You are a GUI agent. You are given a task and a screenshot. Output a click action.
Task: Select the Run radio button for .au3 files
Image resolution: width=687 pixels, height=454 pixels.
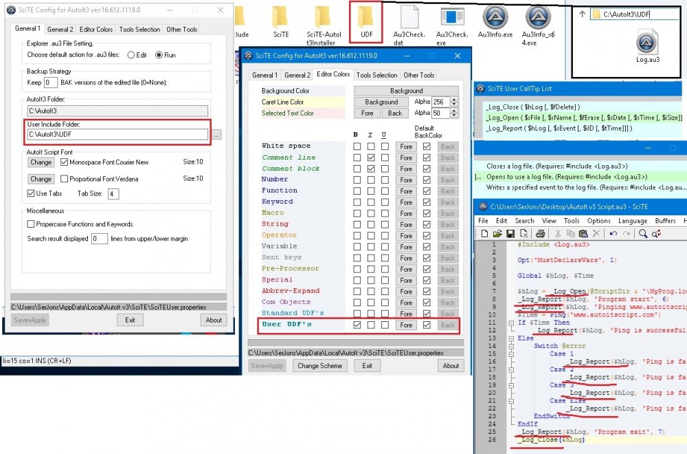(159, 55)
